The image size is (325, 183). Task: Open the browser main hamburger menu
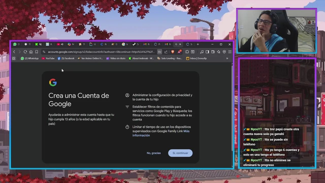pos(230,52)
